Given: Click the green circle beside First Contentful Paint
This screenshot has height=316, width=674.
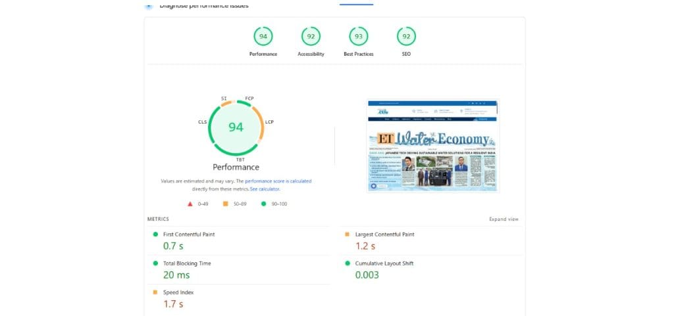Looking at the screenshot, I should coord(155,234).
